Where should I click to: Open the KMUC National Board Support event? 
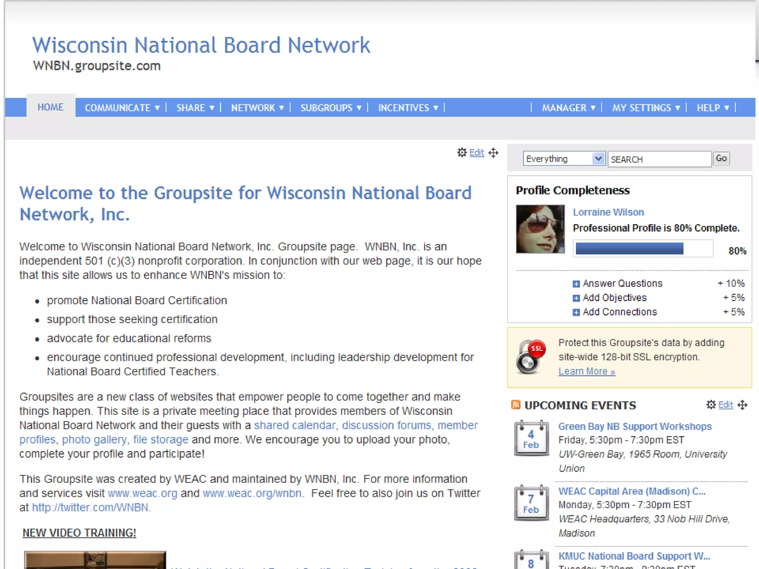tap(634, 556)
